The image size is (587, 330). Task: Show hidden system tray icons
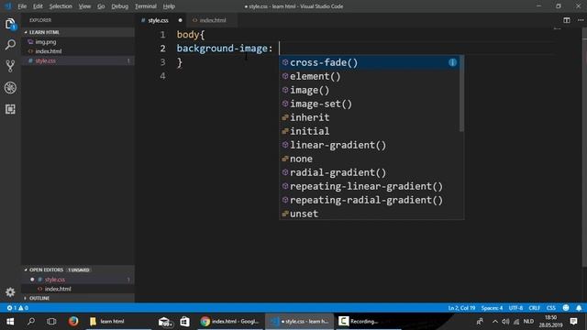click(495, 322)
